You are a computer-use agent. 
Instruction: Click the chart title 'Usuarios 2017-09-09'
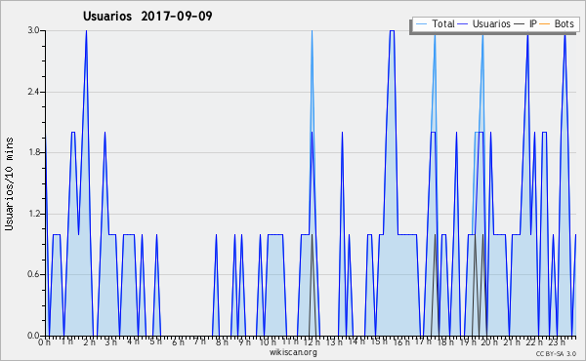pyautogui.click(x=147, y=16)
